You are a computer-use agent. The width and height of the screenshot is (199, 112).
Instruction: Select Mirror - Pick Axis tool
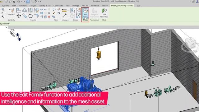[x=30, y=10]
